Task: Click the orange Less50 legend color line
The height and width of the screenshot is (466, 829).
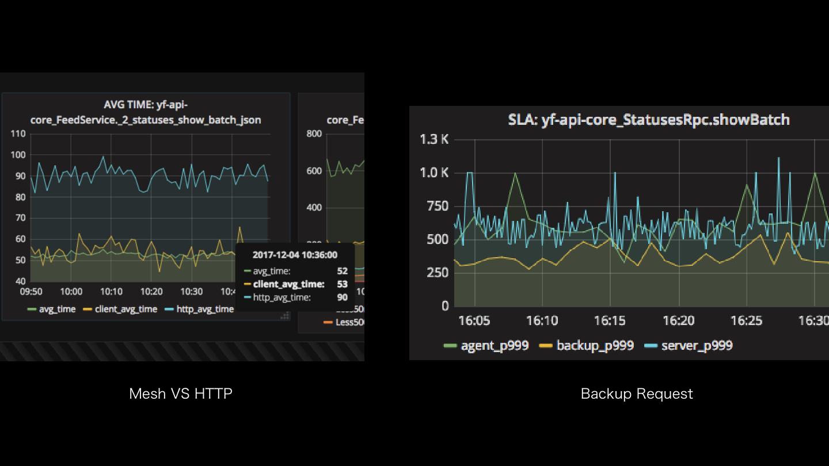Action: pos(328,322)
